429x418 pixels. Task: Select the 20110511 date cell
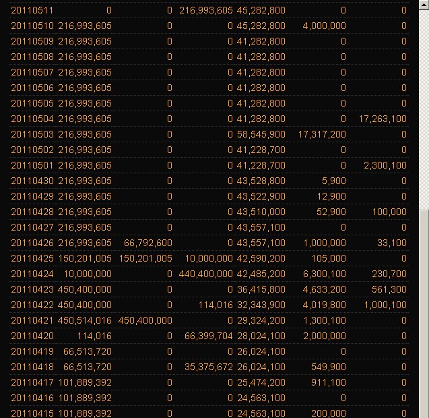(32, 10)
